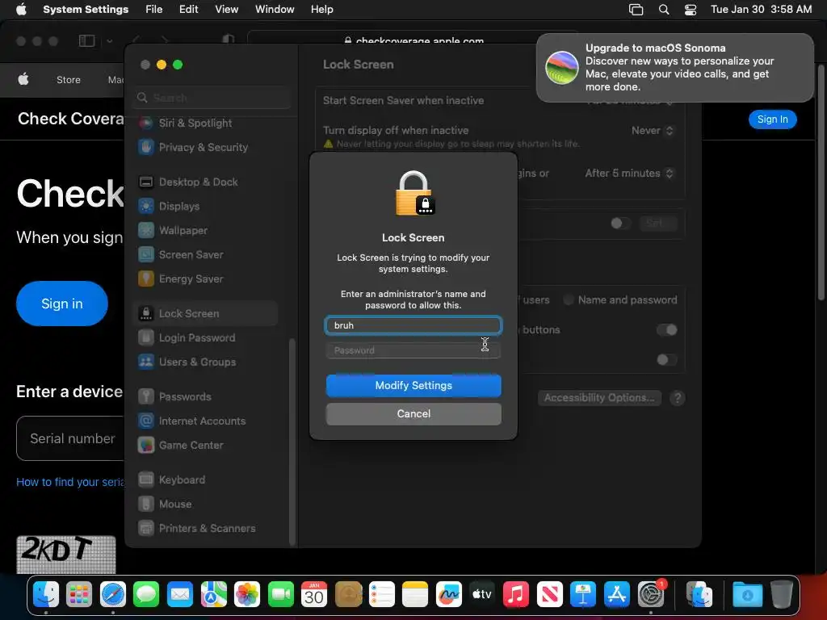
Task: Open Apple TV from the Dock
Action: click(482, 595)
